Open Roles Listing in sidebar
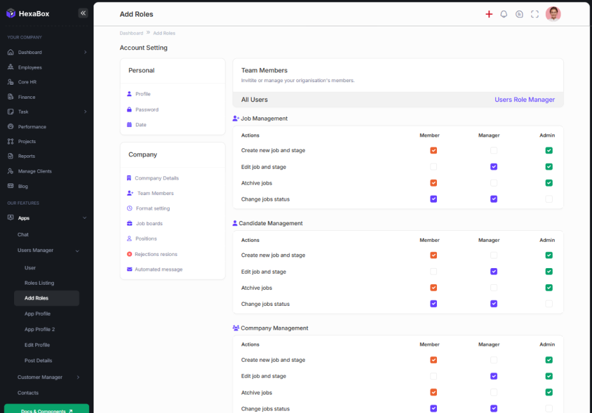Image resolution: width=592 pixels, height=413 pixels. [x=39, y=283]
